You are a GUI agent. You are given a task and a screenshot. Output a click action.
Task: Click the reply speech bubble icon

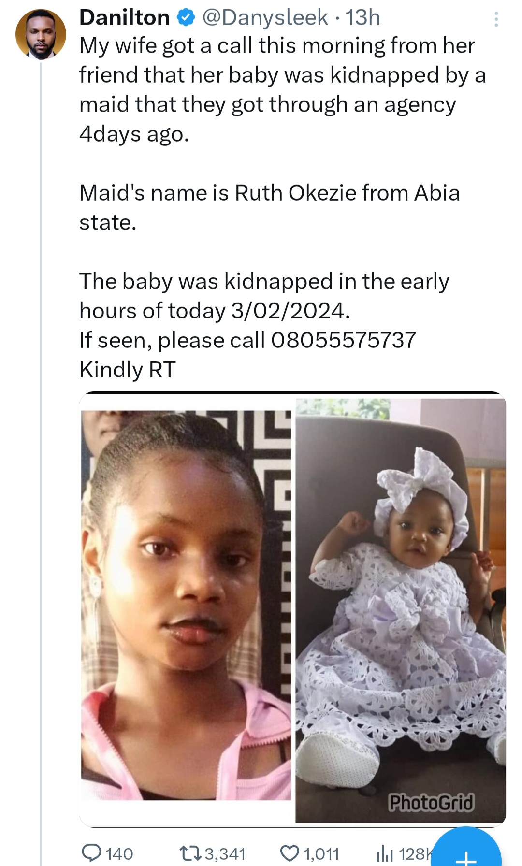coord(92,853)
